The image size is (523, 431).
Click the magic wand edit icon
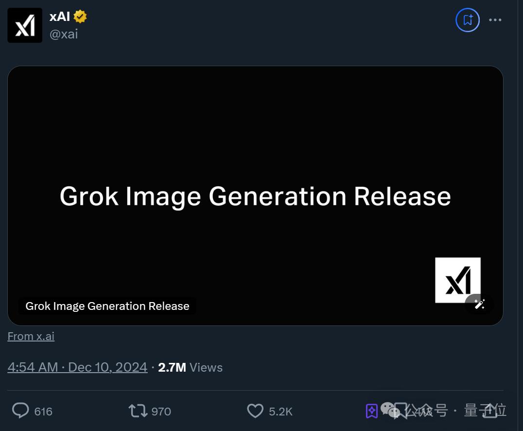point(479,304)
